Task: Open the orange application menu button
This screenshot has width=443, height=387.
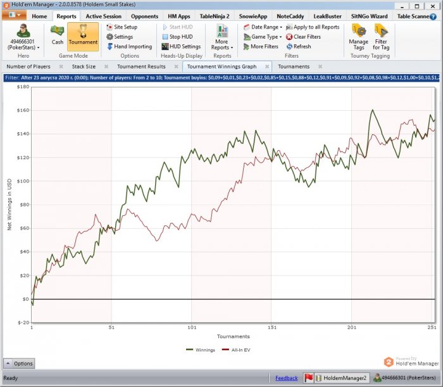Action: [14, 15]
